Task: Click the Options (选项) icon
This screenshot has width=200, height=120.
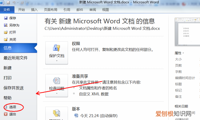Action: [x=6, y=107]
